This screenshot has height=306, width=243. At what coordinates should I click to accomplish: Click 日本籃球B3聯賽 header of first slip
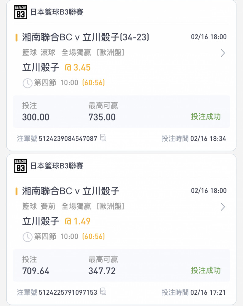57,12
